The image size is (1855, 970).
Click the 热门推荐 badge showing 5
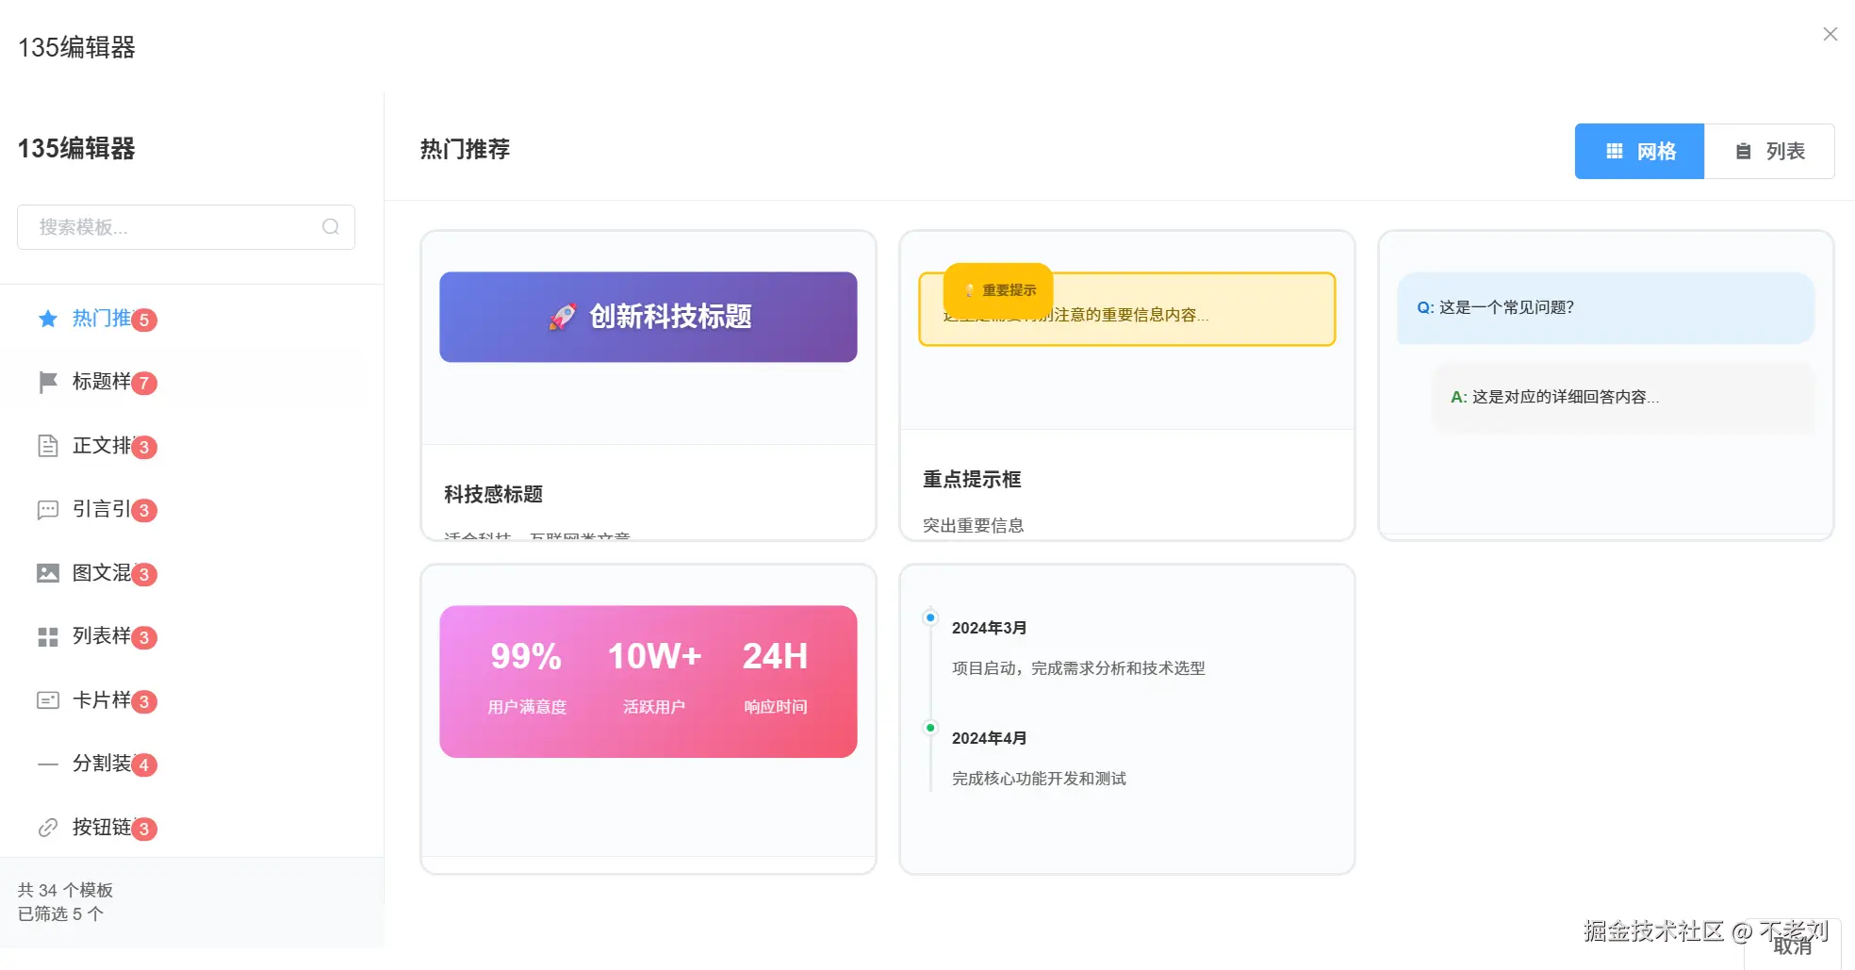pos(143,319)
